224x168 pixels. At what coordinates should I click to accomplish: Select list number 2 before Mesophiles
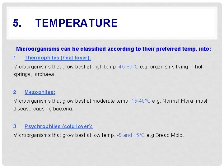pos(15,92)
